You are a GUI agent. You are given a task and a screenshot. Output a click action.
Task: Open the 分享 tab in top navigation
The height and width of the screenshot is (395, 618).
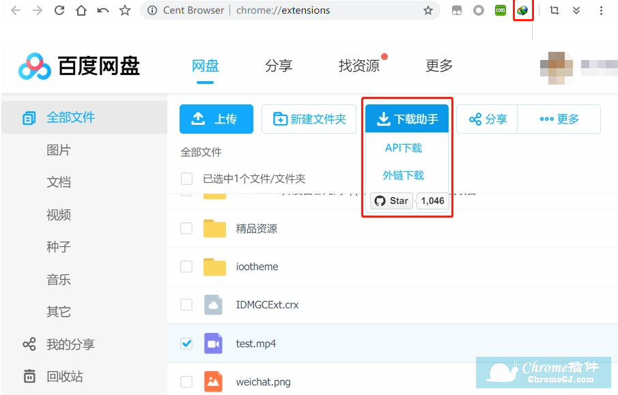[x=279, y=65]
